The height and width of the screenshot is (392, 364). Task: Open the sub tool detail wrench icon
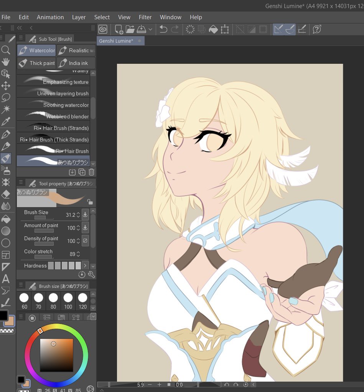[91, 274]
